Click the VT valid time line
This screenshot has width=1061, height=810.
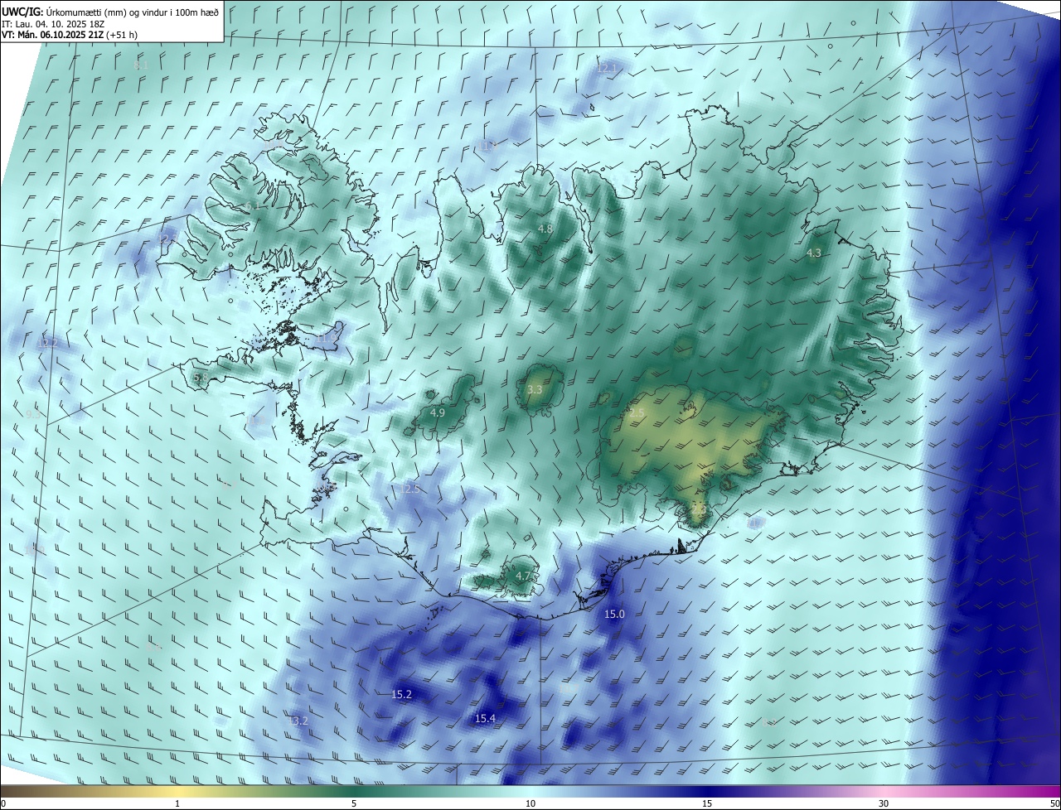70,36
